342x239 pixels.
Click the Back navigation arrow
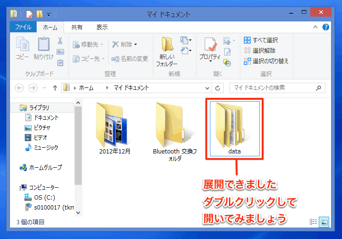(x=19, y=88)
